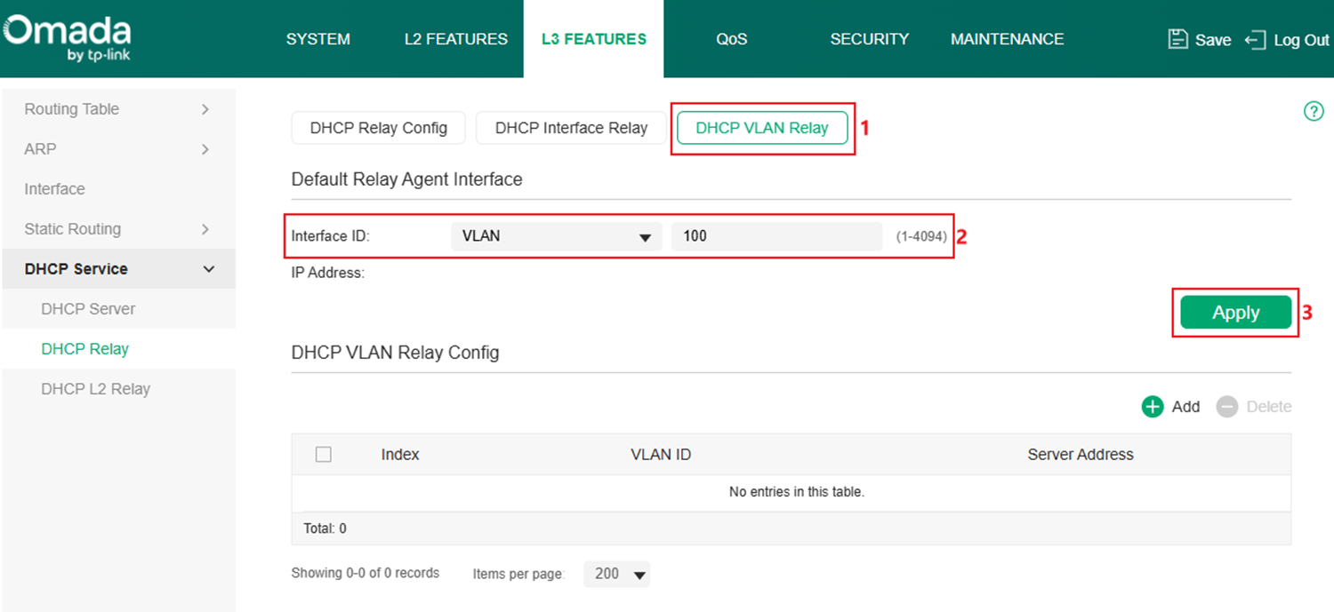
Task: Open the QoS top menu
Action: pyautogui.click(x=732, y=39)
